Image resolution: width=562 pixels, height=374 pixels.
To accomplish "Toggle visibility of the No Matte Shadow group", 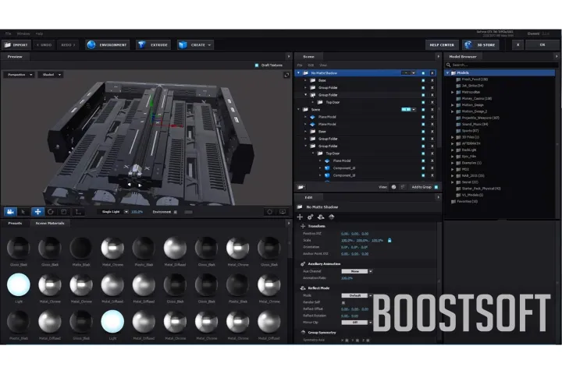I will (423, 73).
